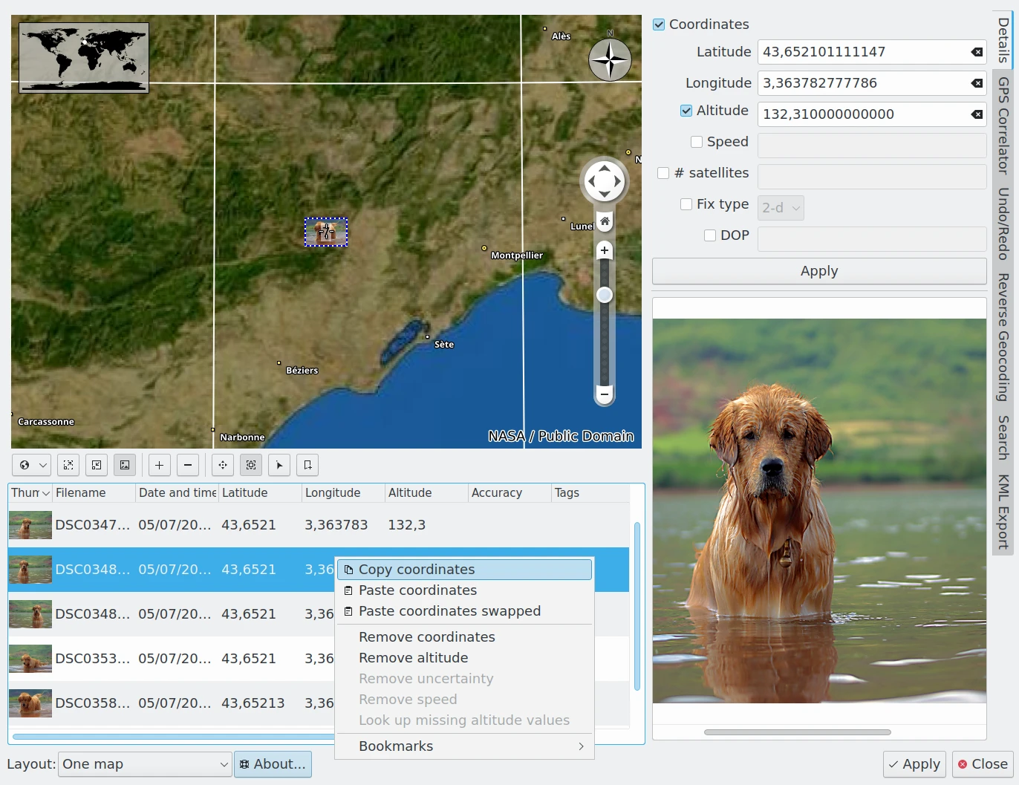Viewport: 1019px width, 785px height.
Task: Enable the DOP checkbox
Action: click(x=710, y=235)
